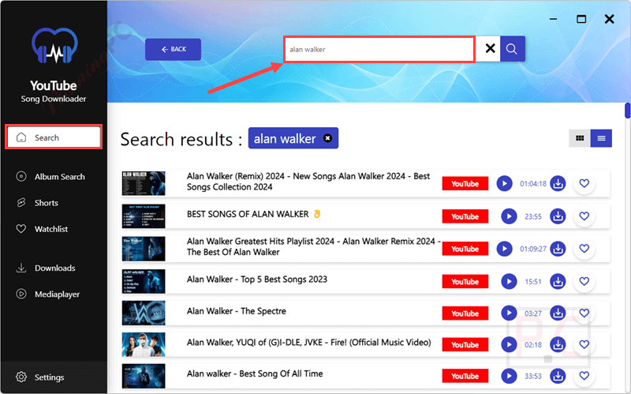This screenshot has width=631, height=394.
Task: Go back with the BACK button
Action: click(173, 49)
